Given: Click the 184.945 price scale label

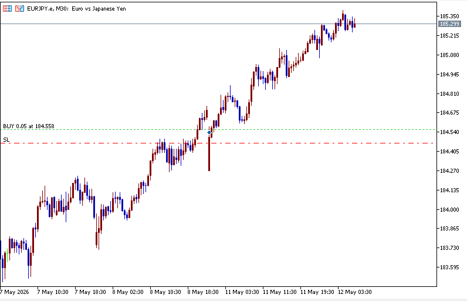Looking at the screenshot, I should (449, 74).
